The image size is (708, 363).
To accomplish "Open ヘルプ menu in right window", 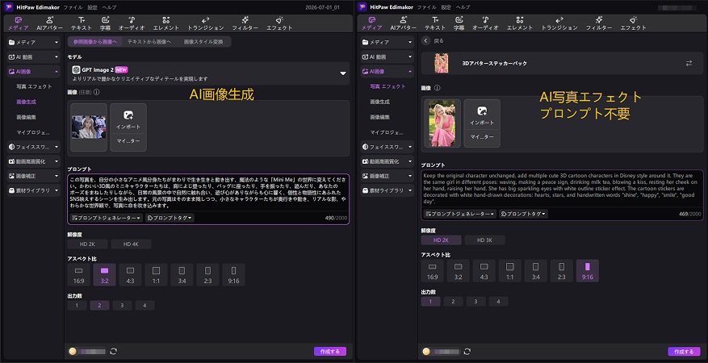I will (463, 7).
